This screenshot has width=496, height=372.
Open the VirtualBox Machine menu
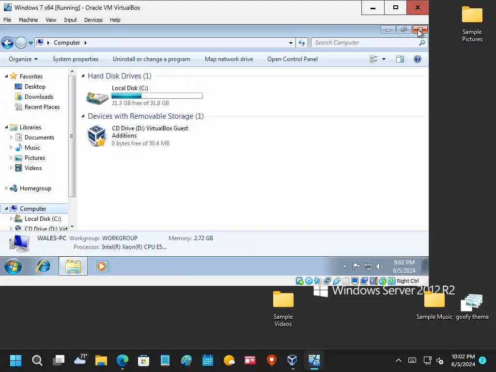pos(28,20)
